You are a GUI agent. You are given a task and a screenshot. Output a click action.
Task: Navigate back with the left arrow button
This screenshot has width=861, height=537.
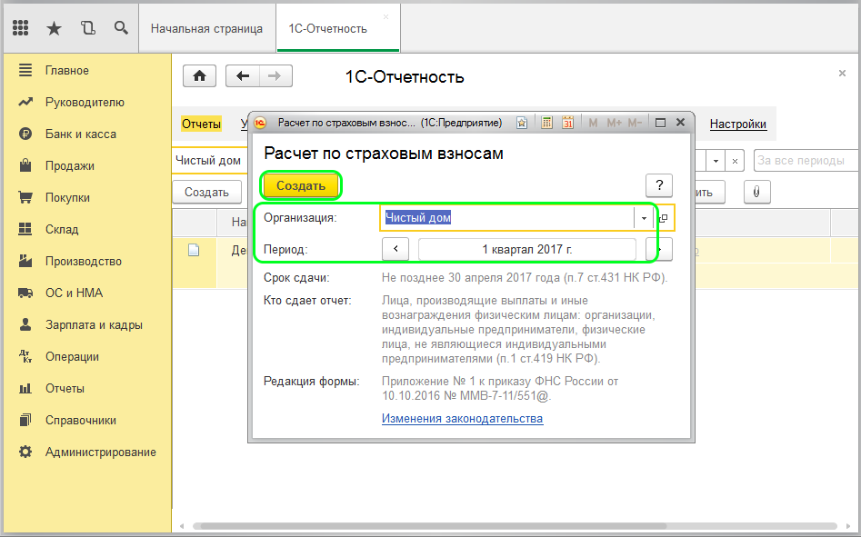click(242, 75)
